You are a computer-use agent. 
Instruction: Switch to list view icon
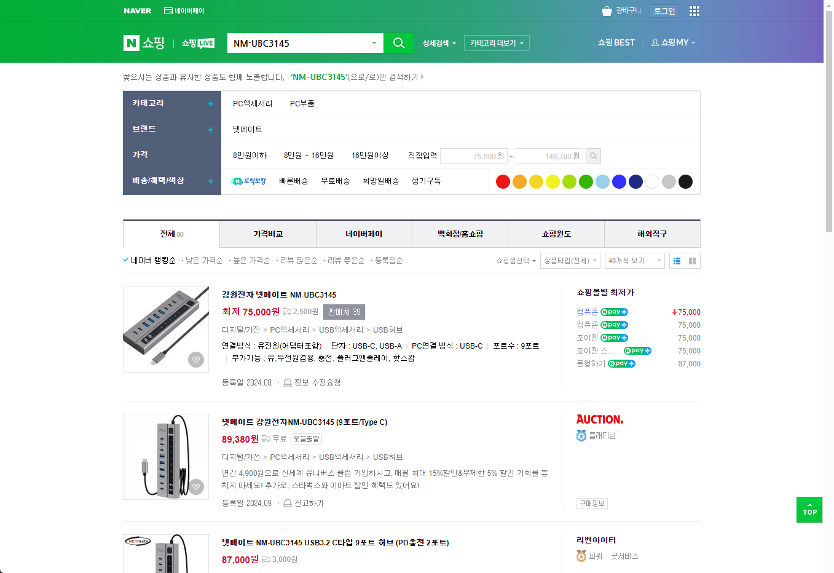(677, 261)
